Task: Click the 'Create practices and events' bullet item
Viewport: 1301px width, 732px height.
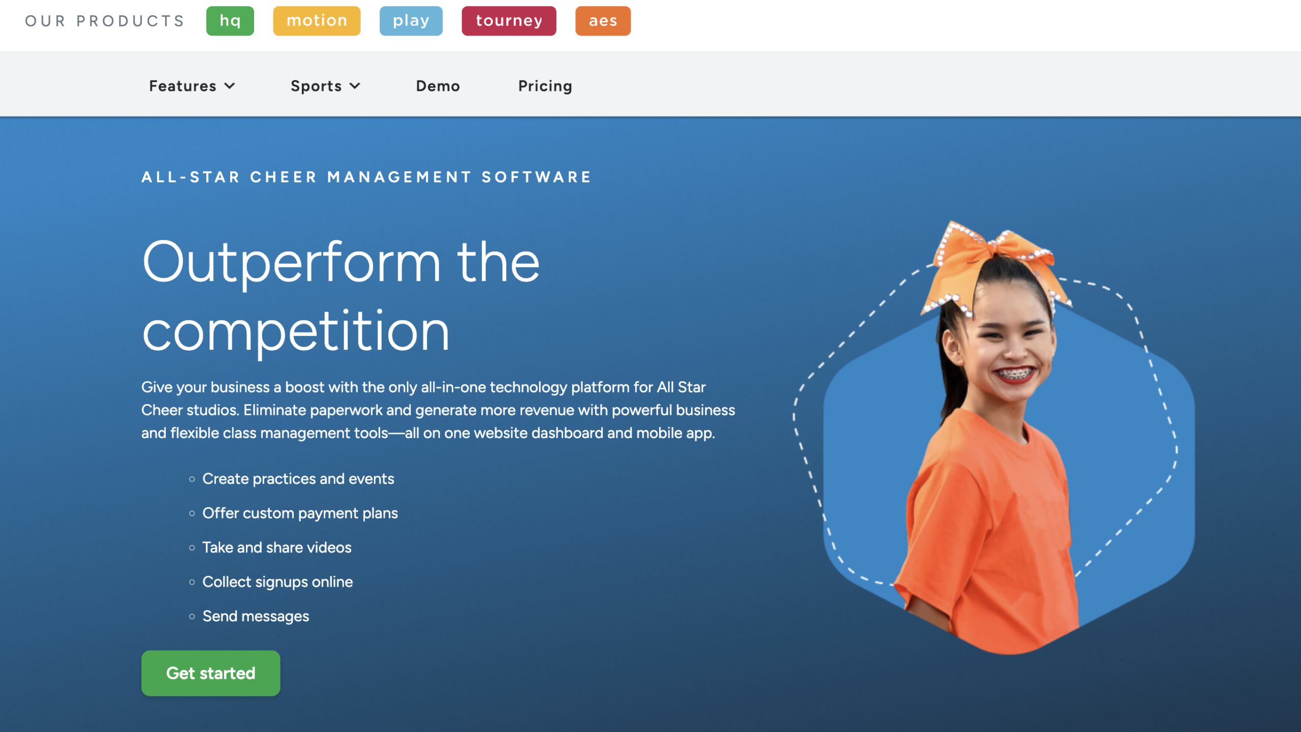Action: tap(298, 478)
